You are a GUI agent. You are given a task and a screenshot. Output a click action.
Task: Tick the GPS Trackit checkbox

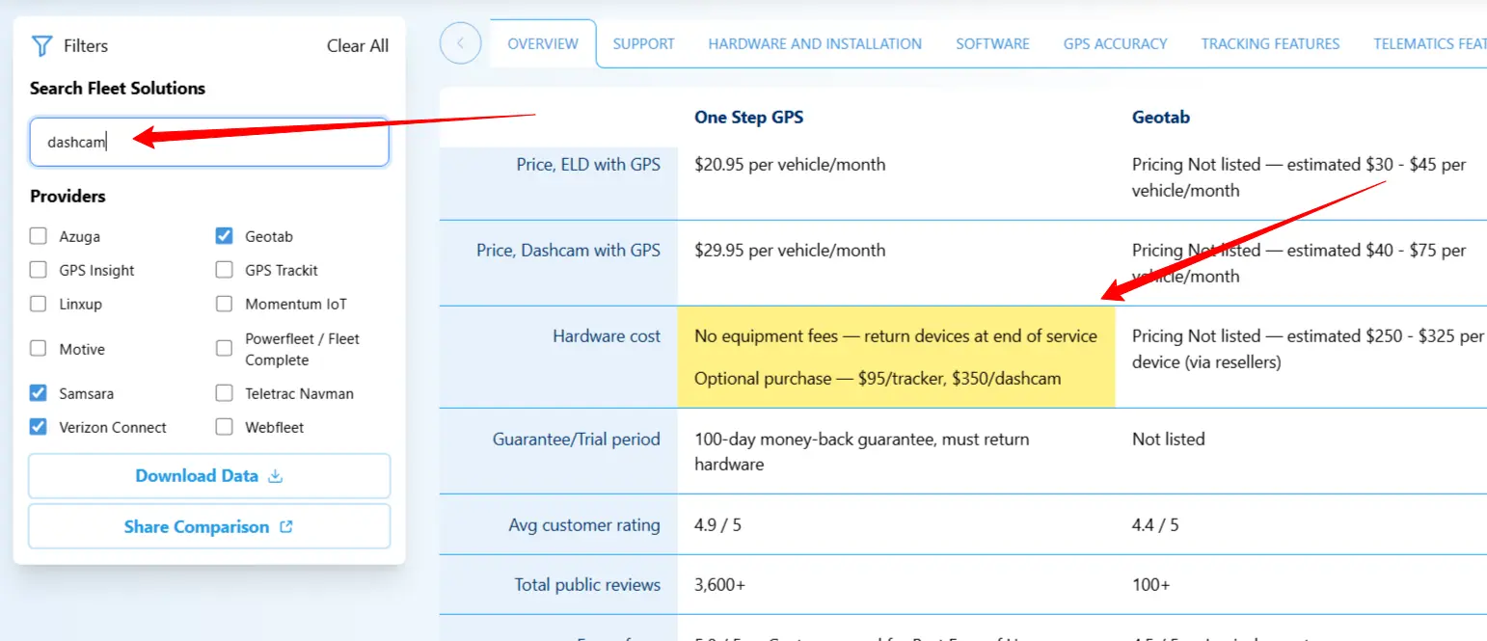(x=225, y=270)
